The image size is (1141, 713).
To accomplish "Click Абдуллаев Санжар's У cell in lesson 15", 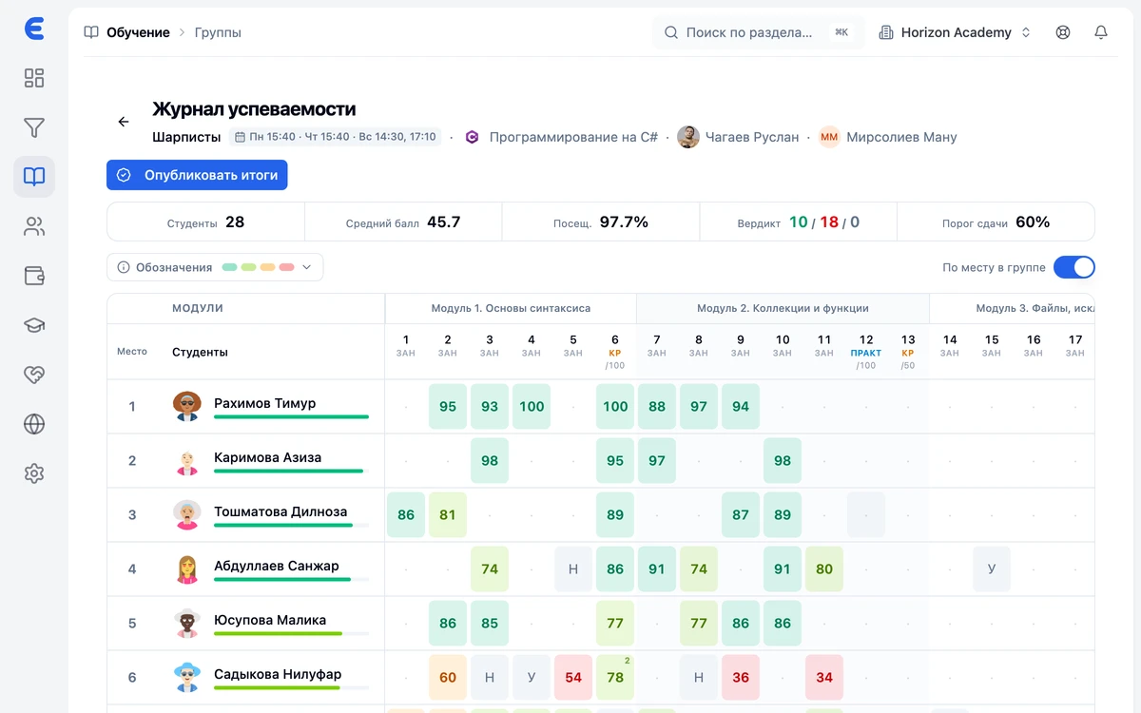I will point(992,568).
